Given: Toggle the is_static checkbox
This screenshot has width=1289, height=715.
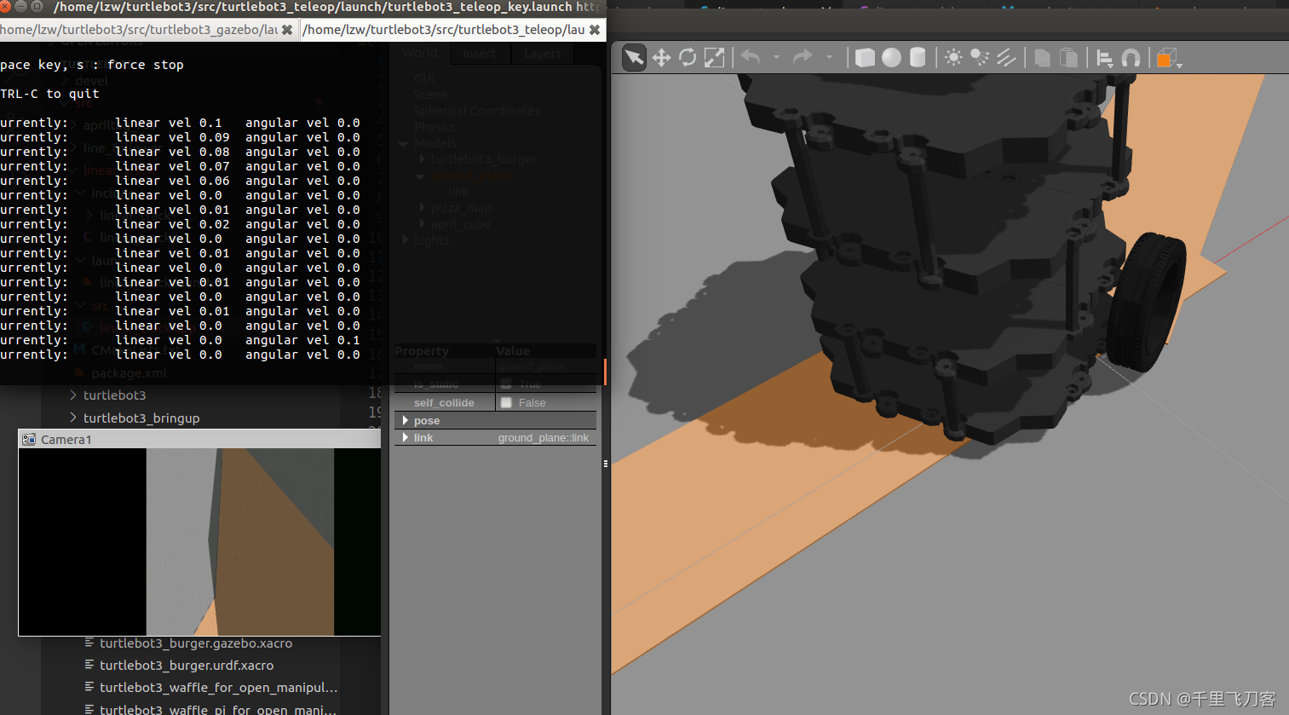Looking at the screenshot, I should [506, 384].
